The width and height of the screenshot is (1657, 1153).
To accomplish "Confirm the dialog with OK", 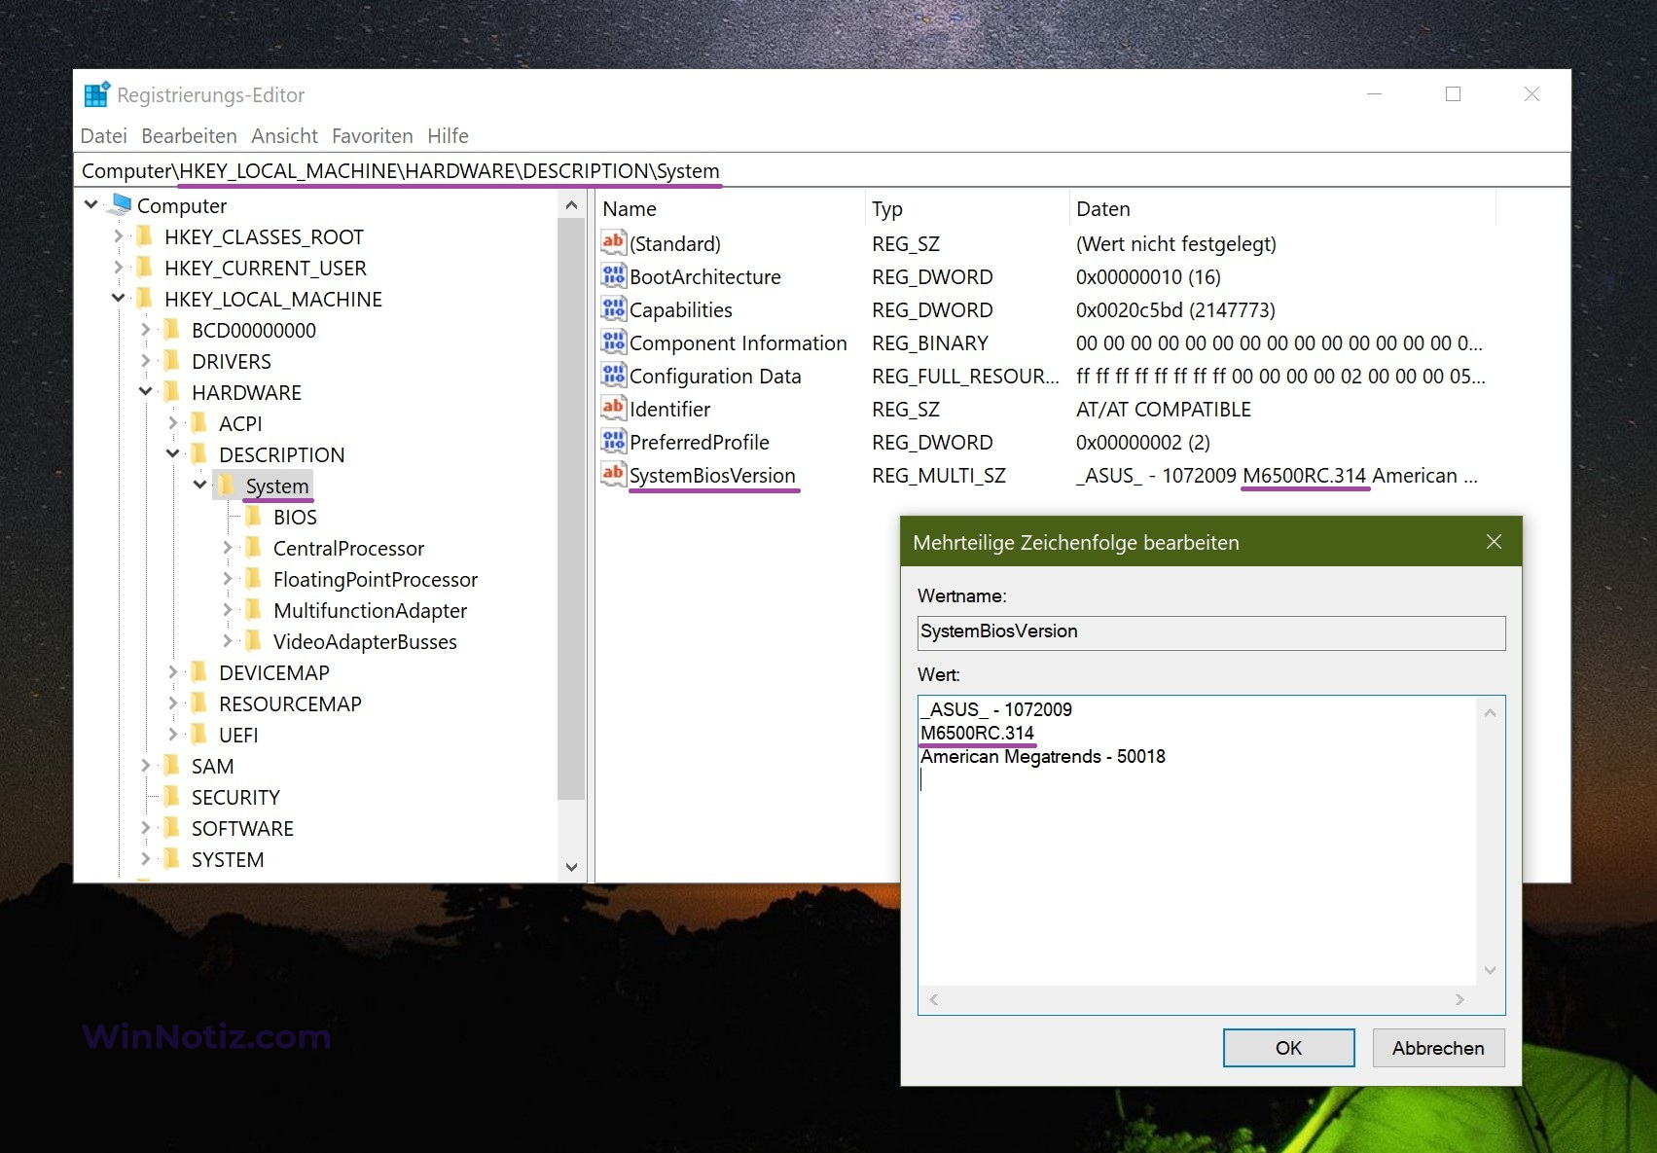I will coord(1287,1048).
